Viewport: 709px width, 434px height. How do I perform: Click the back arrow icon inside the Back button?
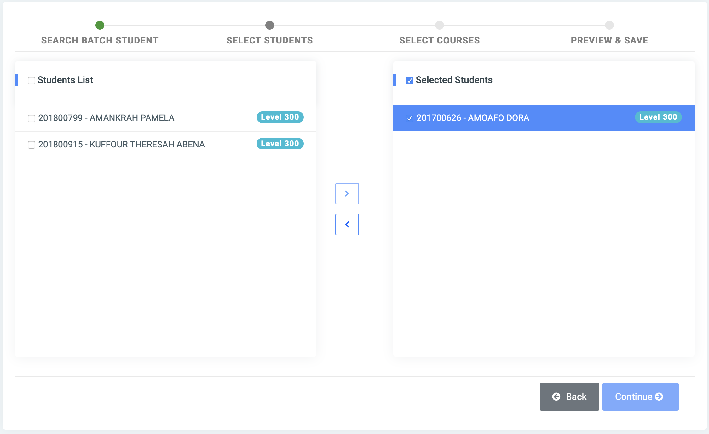point(556,397)
